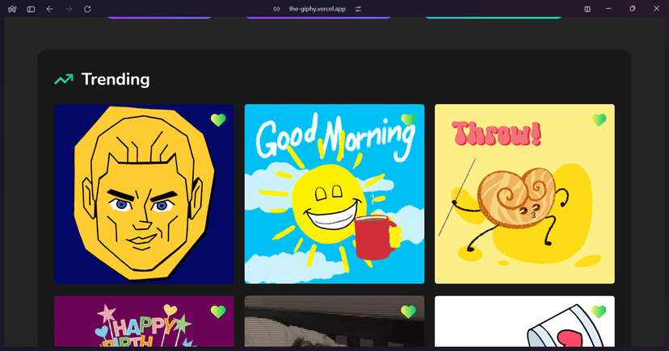The image size is (669, 351).
Task: Click the the-giphy.vercel.app address text
Action: point(317,9)
